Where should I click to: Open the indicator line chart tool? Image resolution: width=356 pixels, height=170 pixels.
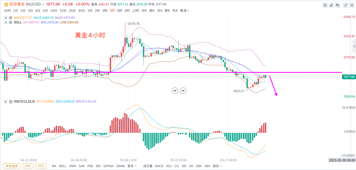(325, 5)
